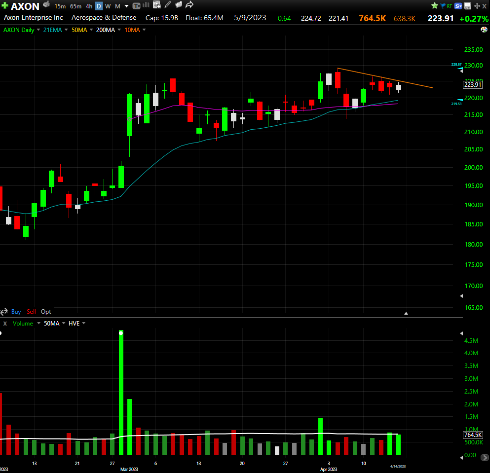Click the left arrow at top of volume axis
The height and width of the screenshot is (473, 490).
[461, 333]
